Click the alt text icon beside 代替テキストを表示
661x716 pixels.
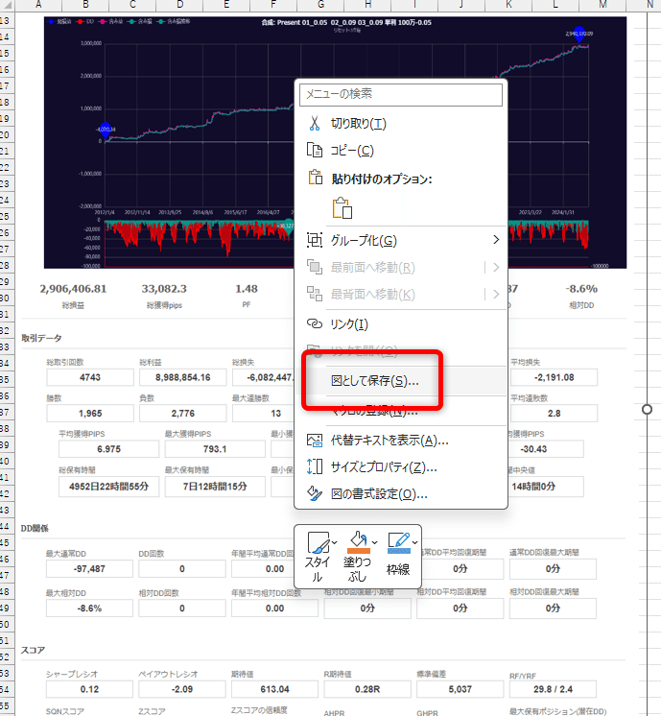(x=315, y=441)
